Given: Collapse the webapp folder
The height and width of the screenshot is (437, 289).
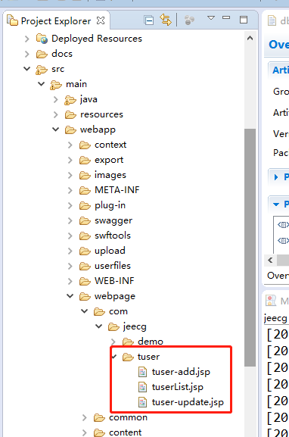Looking at the screenshot, I should point(56,130).
